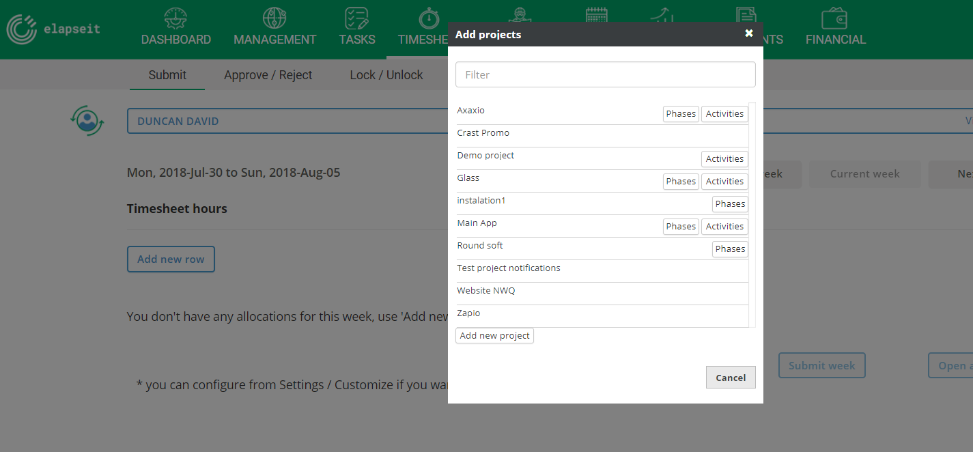The width and height of the screenshot is (973, 452).
Task: Switch to the Approve / Reject tab
Action: point(268,74)
